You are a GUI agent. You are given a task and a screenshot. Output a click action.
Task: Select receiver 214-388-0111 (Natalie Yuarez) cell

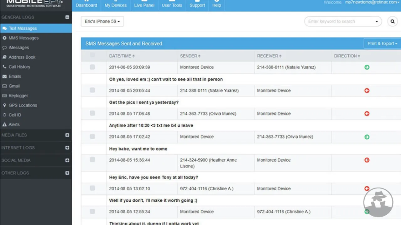tap(293, 67)
